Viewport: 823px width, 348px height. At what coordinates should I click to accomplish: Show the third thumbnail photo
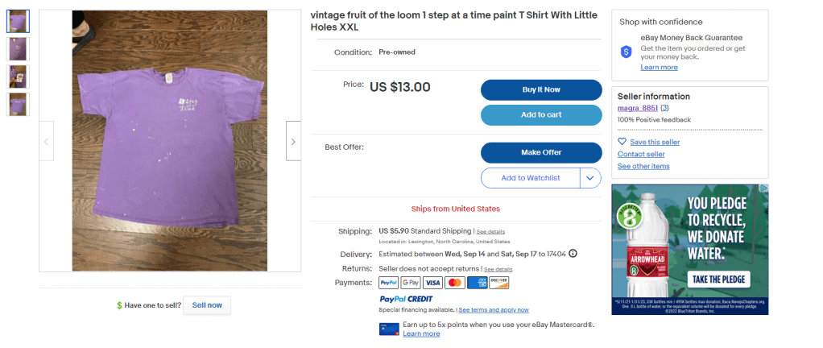pyautogui.click(x=18, y=77)
